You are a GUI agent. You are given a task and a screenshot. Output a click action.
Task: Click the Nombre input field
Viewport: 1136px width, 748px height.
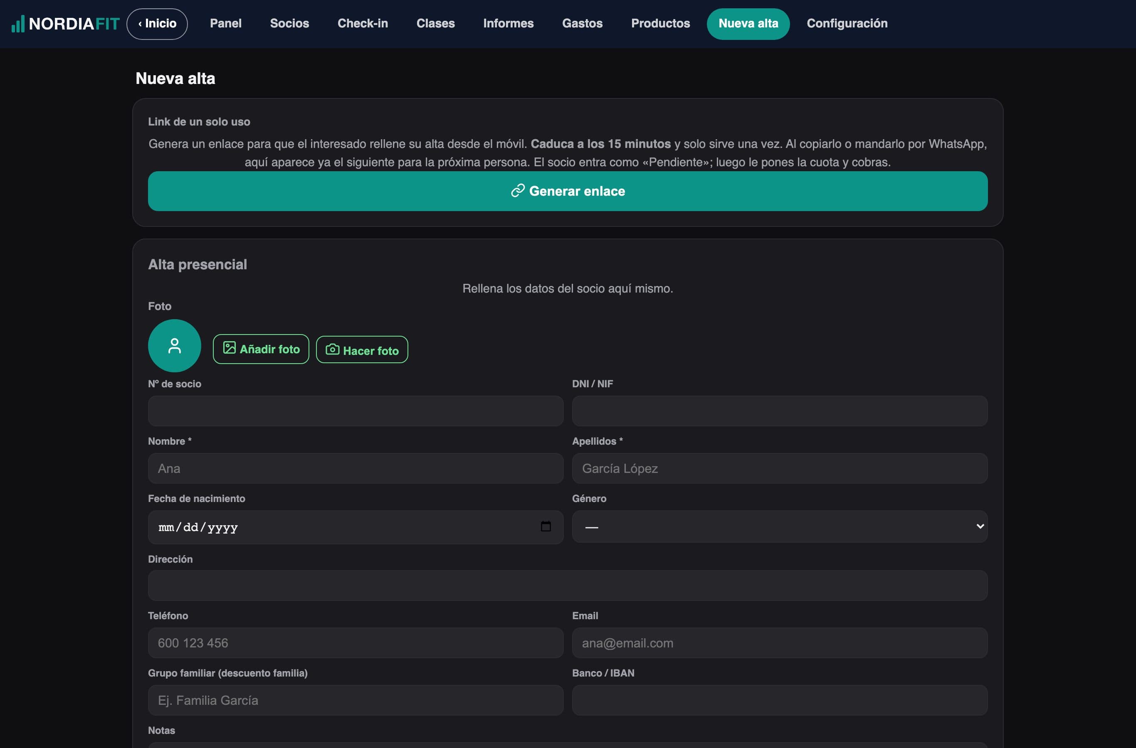pyautogui.click(x=356, y=468)
